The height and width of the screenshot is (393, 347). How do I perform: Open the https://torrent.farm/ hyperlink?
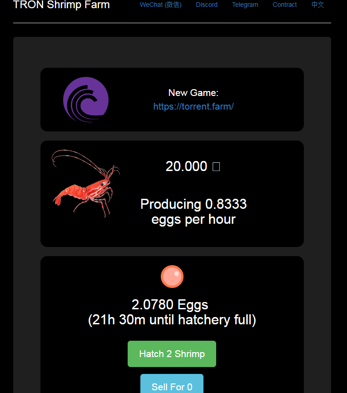pos(193,106)
